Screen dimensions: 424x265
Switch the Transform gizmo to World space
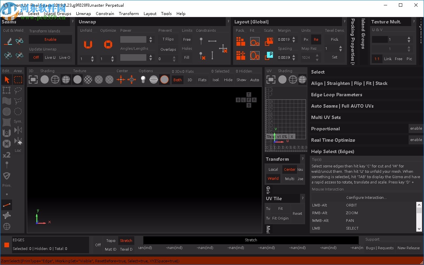273,178
